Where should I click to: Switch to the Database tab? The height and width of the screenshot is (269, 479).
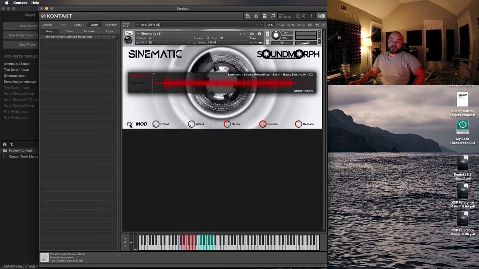pos(79,25)
